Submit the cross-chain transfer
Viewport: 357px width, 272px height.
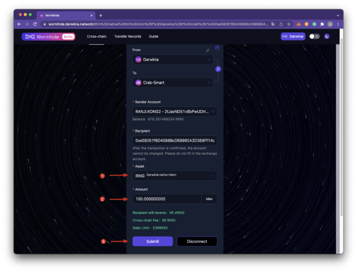pyautogui.click(x=153, y=241)
